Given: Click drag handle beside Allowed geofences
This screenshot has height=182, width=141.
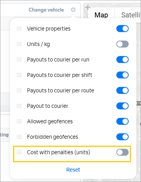Looking at the screenshot, I should [19, 121].
